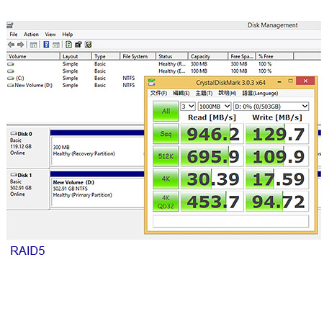Screen dimensions: 324x324
Task: Select the New Volume (D:) drive icon
Action: 11,85
